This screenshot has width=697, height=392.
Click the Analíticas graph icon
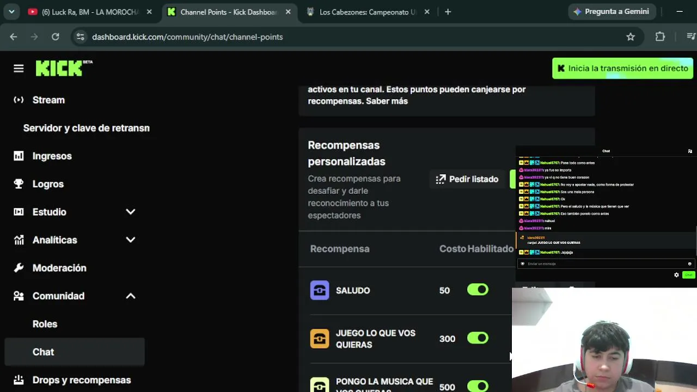coord(19,240)
